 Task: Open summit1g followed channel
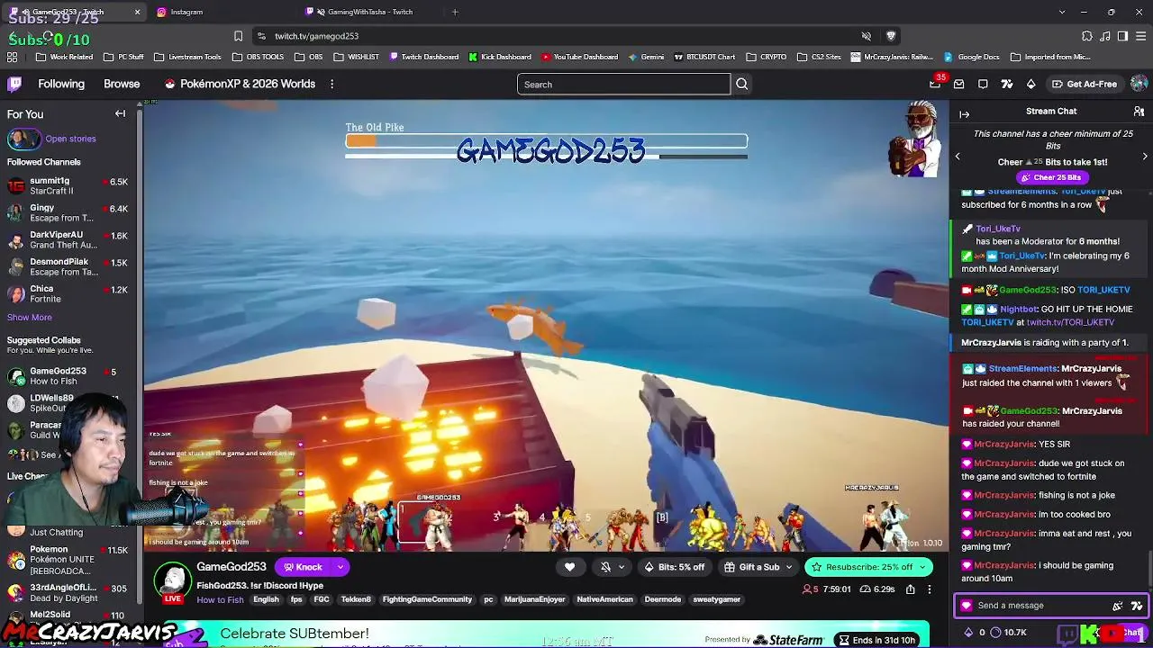[x=68, y=185]
